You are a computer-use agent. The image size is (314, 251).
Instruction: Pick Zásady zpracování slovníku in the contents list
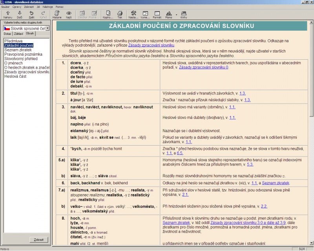click(27, 72)
